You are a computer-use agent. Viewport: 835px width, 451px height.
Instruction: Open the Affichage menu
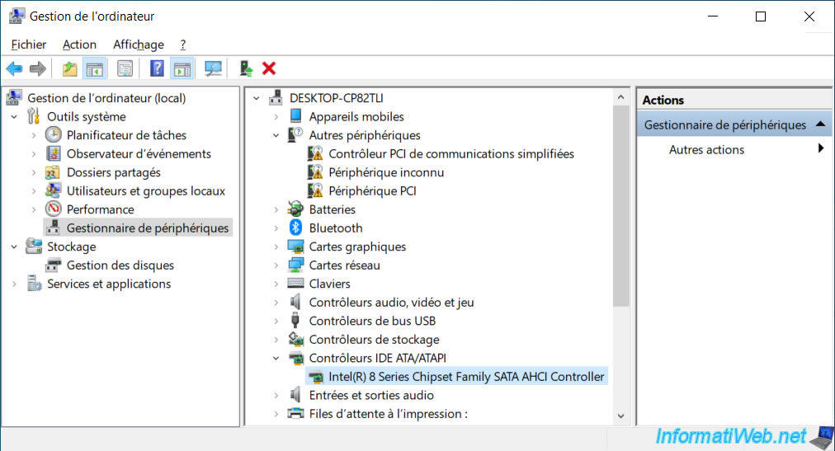pos(139,45)
